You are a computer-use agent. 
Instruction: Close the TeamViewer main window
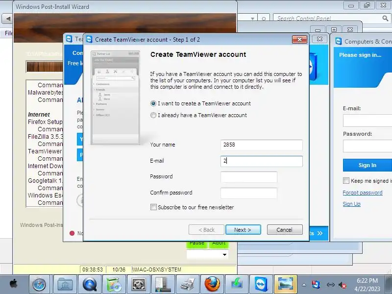click(x=319, y=39)
